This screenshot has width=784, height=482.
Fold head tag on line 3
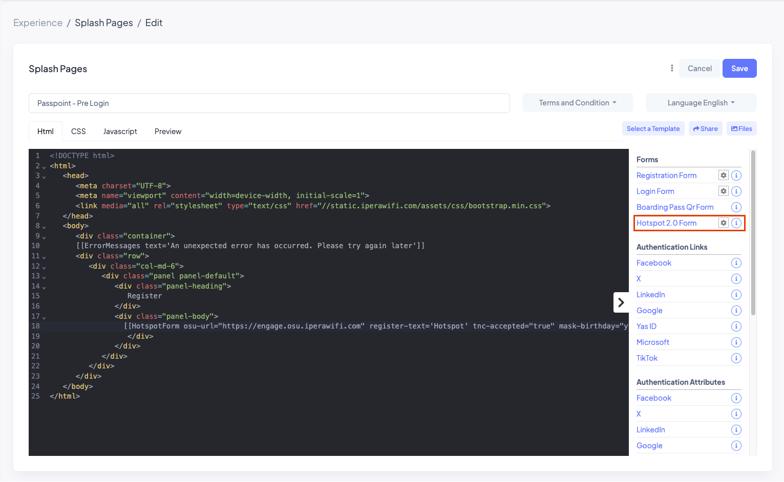coord(44,177)
